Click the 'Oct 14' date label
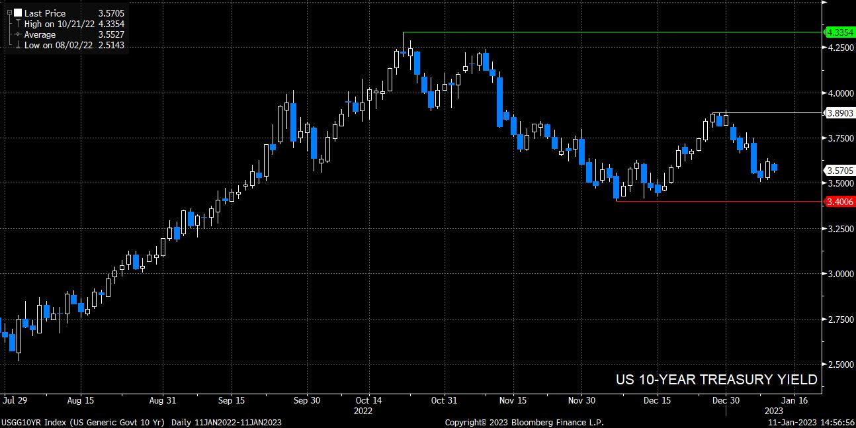The width and height of the screenshot is (856, 428). tap(368, 400)
